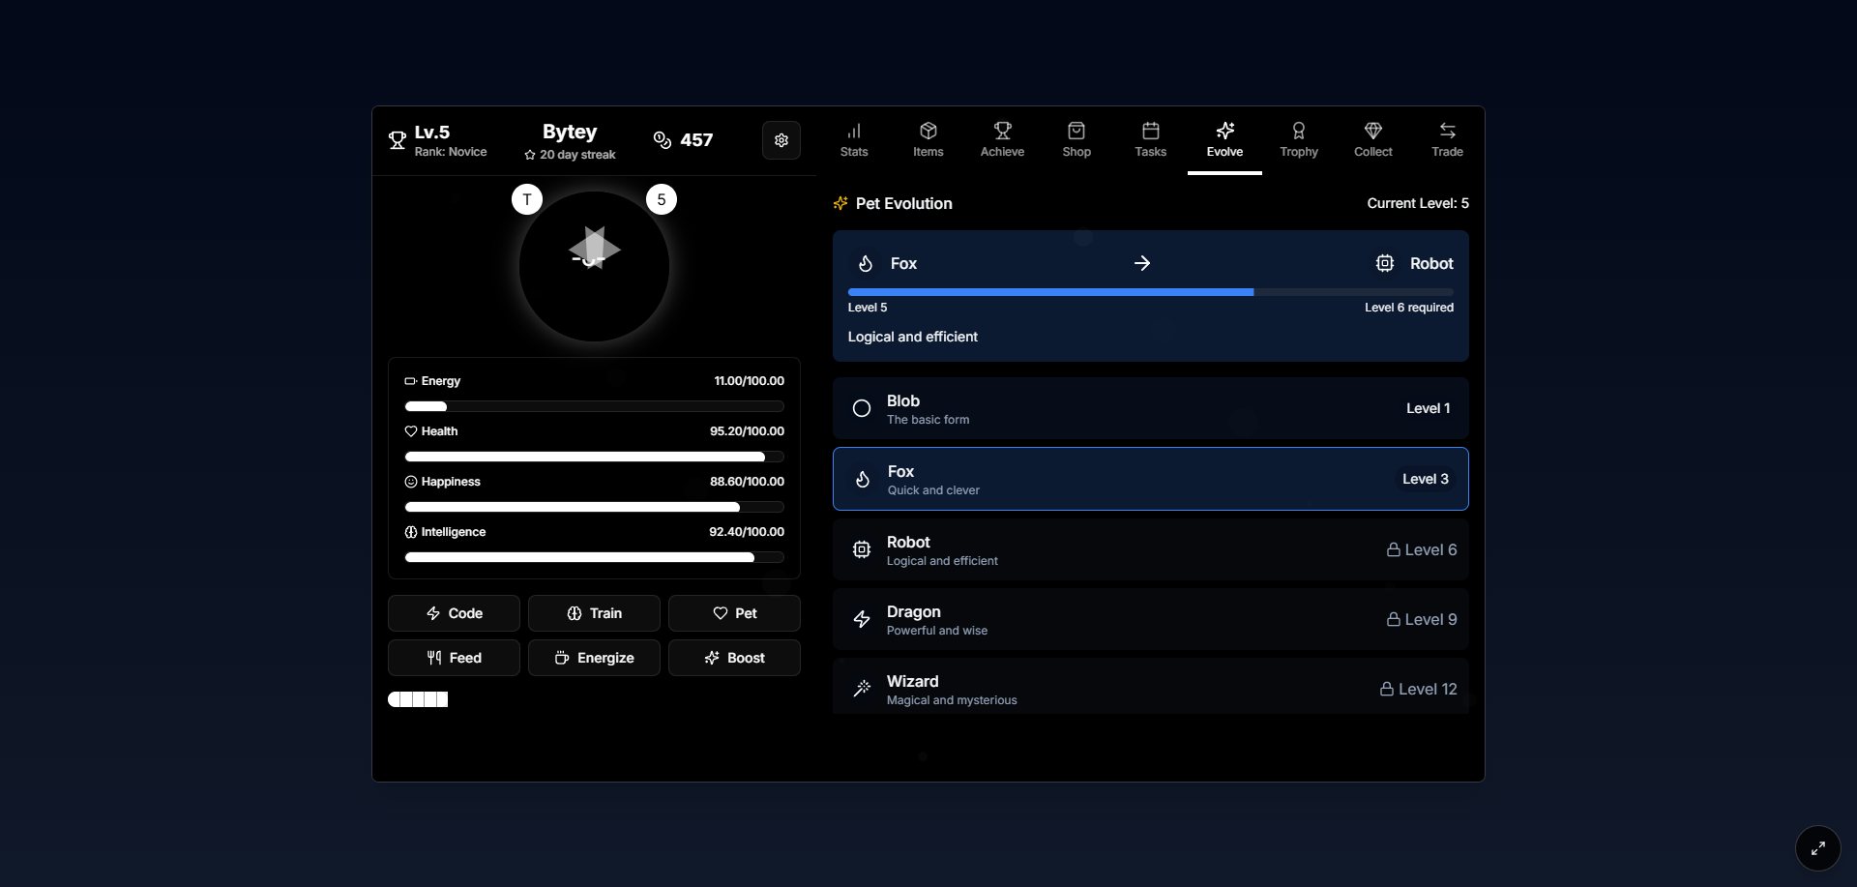Image resolution: width=1857 pixels, height=887 pixels.
Task: Select the Fox evolution form
Action: [1149, 478]
